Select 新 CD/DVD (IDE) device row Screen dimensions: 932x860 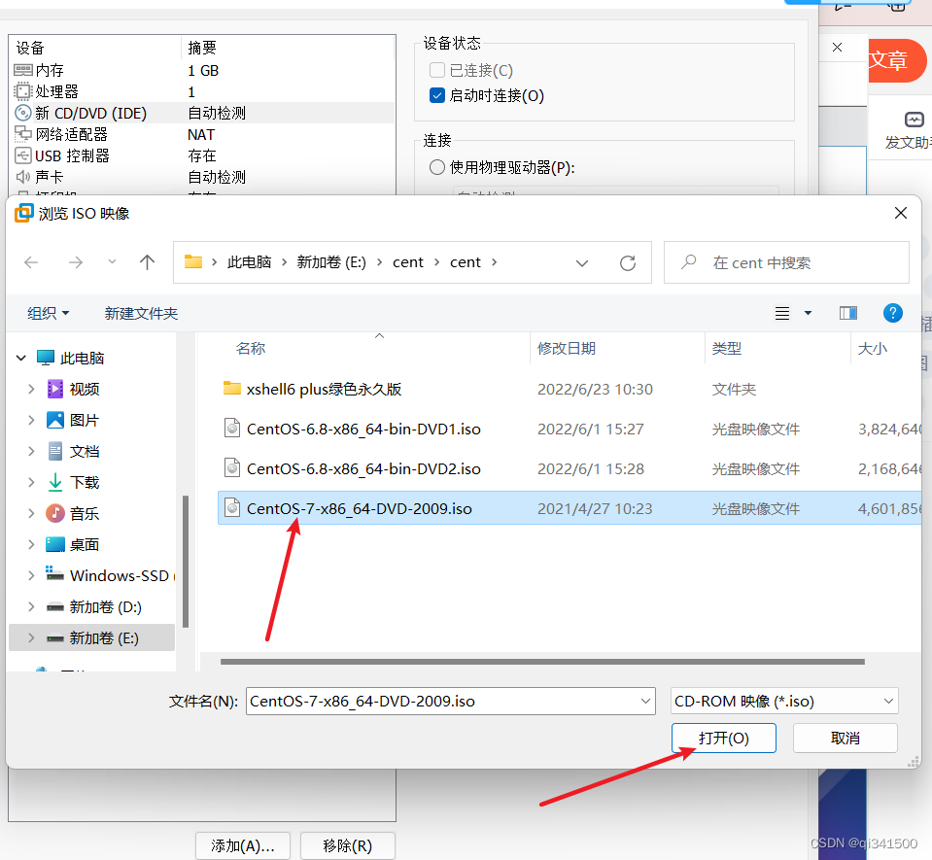coord(202,113)
